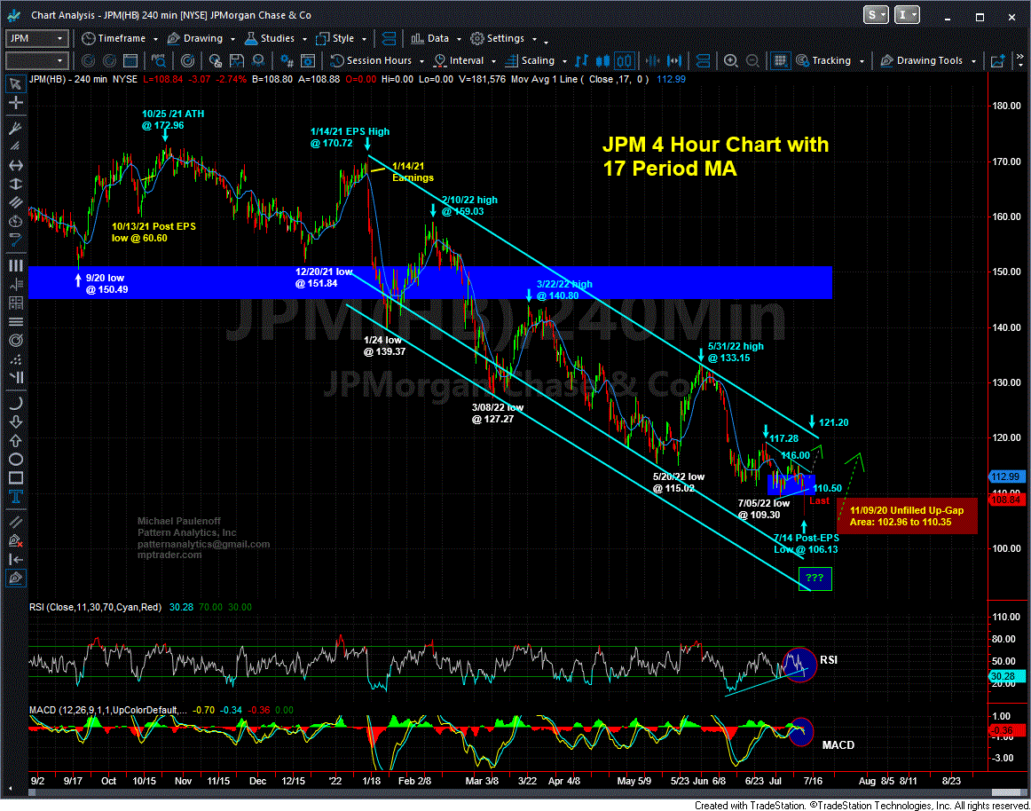Select the crosshair tool in left toolbar
1031x811 pixels.
click(x=15, y=103)
